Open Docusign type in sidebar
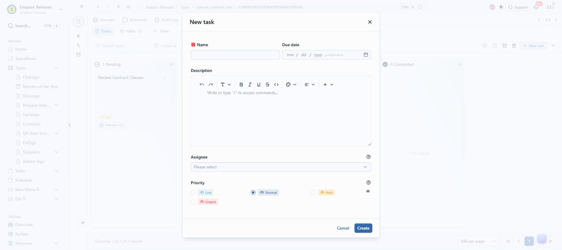 [31, 96]
